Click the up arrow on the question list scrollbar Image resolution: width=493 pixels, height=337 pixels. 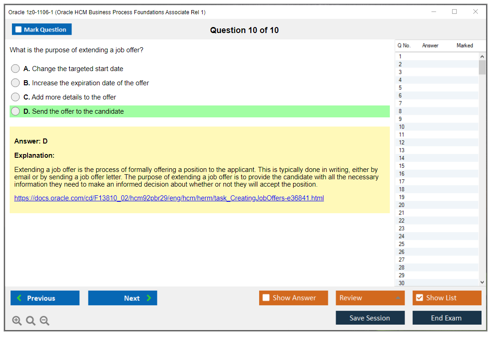[x=482, y=56]
